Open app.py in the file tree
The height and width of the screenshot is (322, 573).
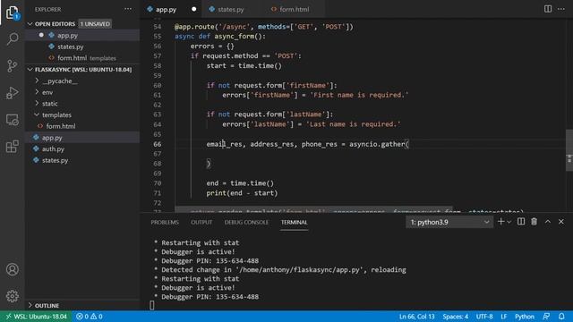pyautogui.click(x=52, y=138)
